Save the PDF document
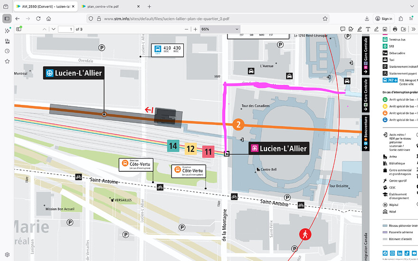Screen dimensions: 418x261 [403, 29]
